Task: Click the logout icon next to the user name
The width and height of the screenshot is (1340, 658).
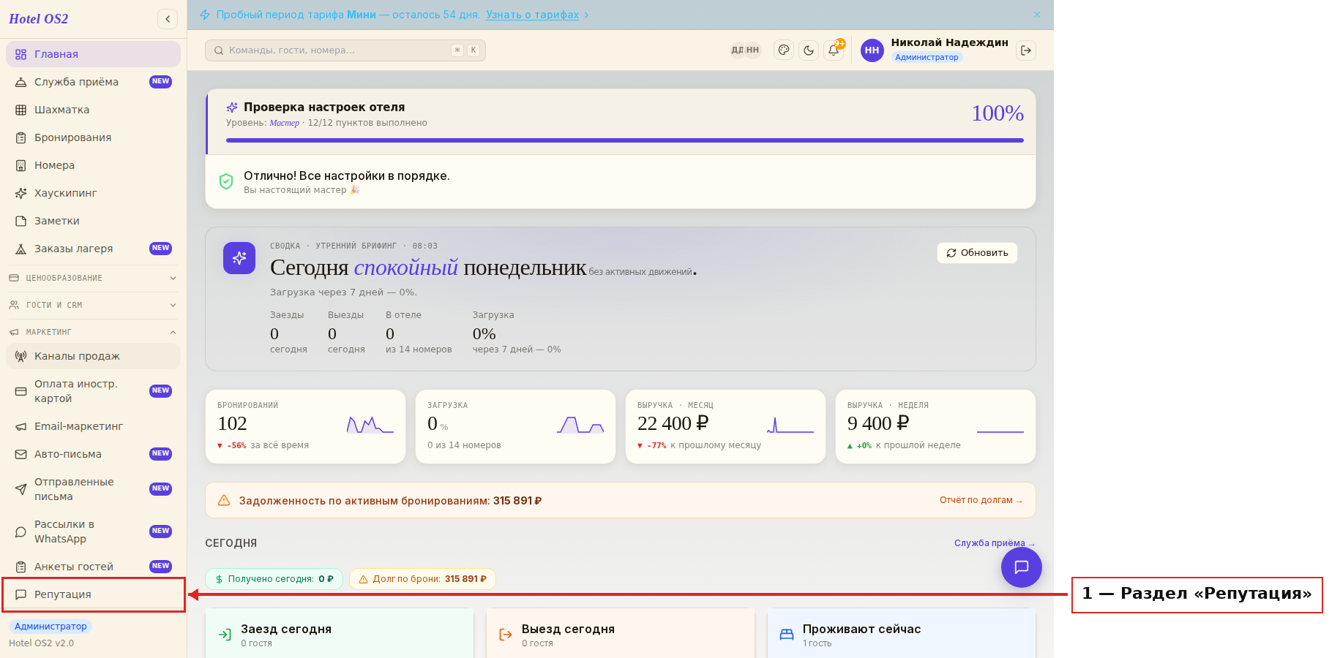Action: 1026,50
